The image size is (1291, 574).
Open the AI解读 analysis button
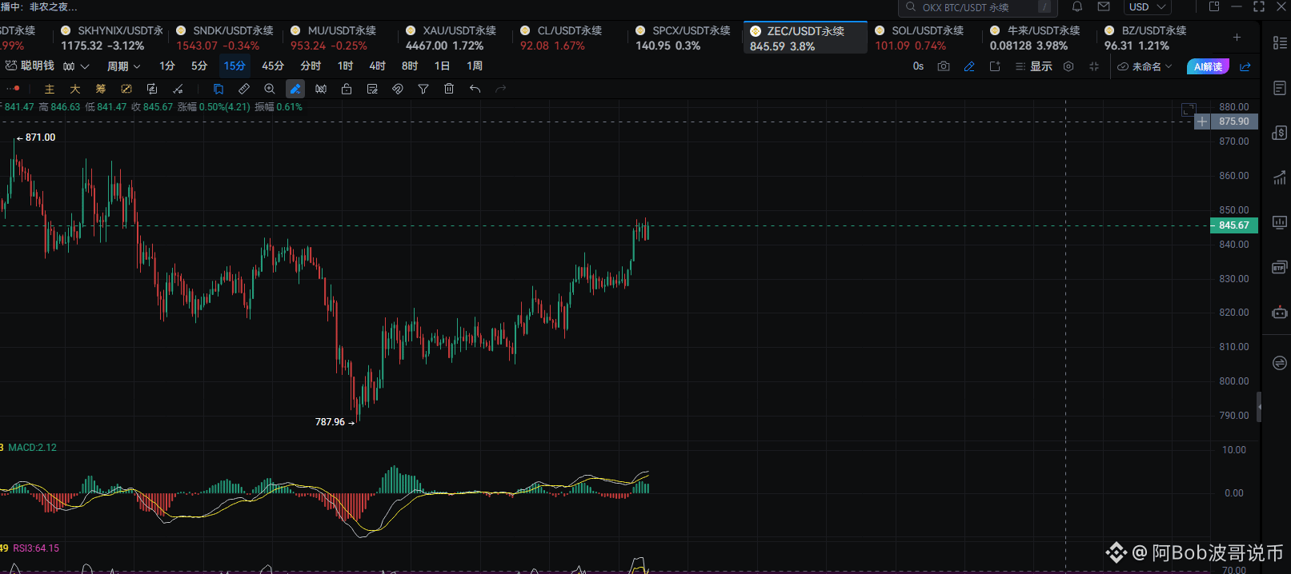[1208, 66]
